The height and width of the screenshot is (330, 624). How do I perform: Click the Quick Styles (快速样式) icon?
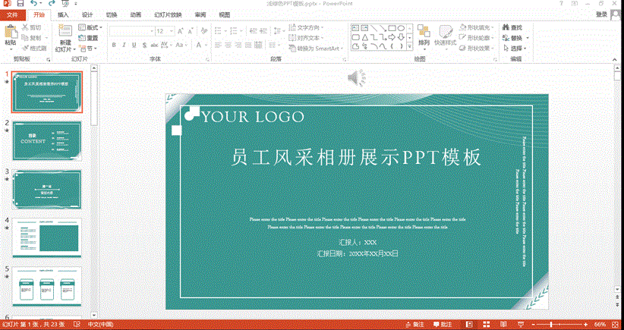point(445,32)
